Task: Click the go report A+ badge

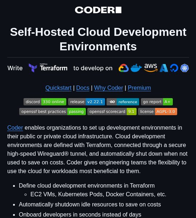Action: [157, 102]
